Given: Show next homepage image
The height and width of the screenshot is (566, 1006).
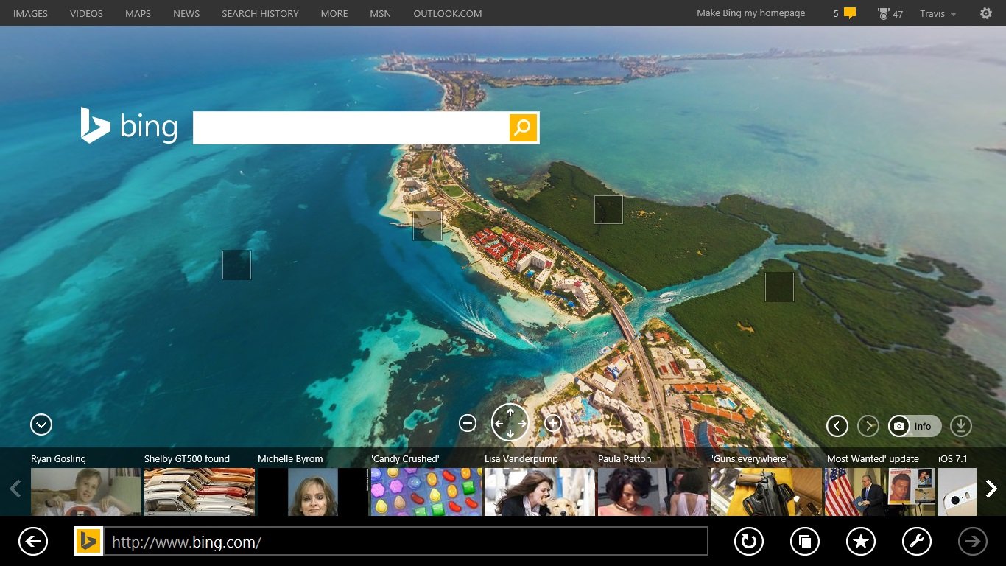Looking at the screenshot, I should point(868,426).
